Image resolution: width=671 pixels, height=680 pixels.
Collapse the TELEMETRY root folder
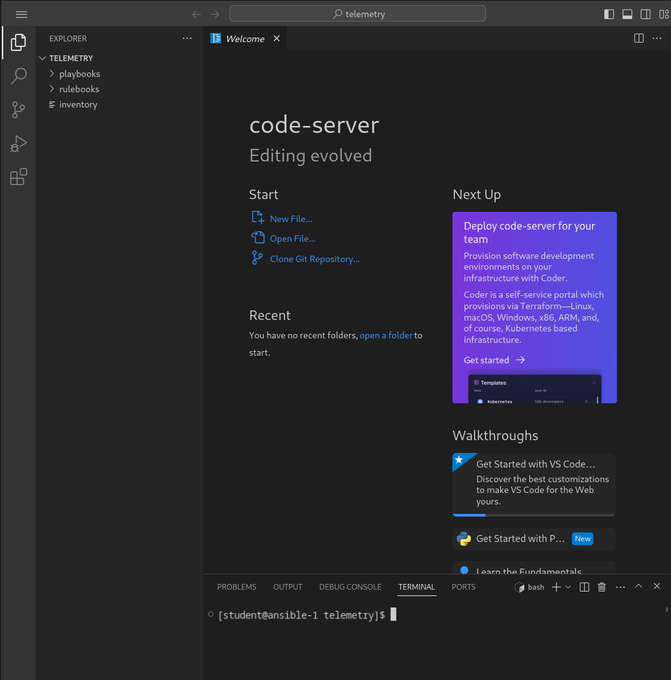pos(119,58)
